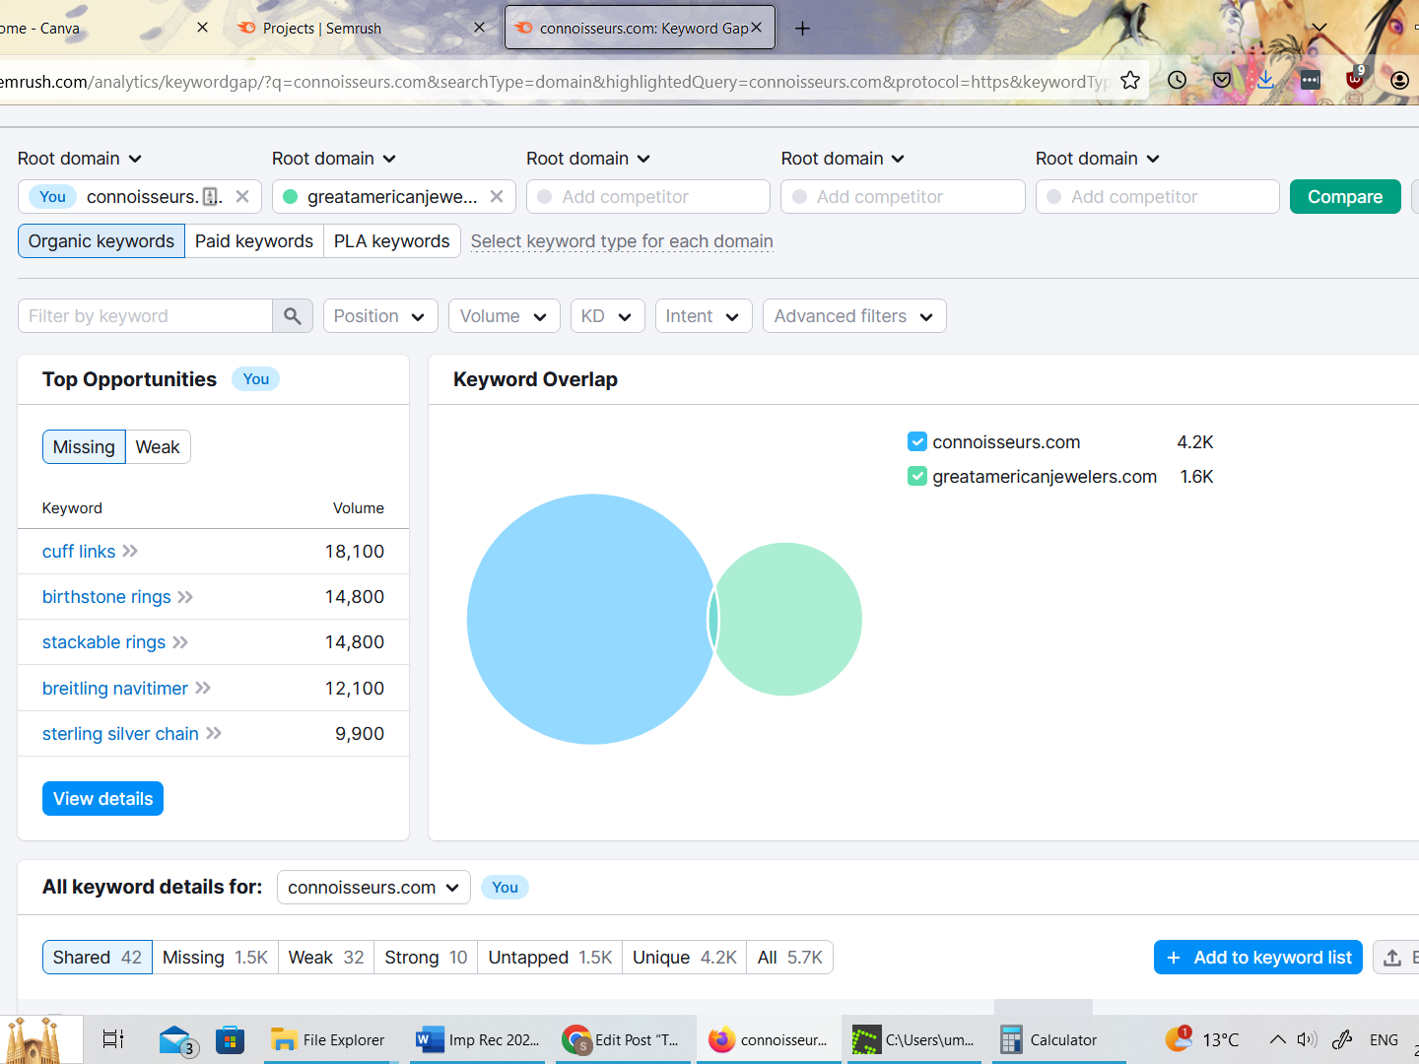
Task: Expand the second Root domain dropdown
Action: pyautogui.click(x=334, y=159)
